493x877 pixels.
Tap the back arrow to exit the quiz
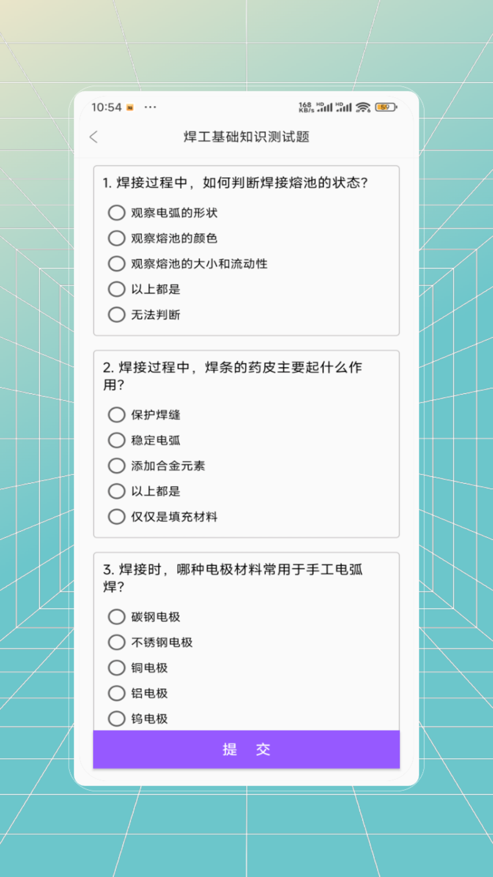94,137
